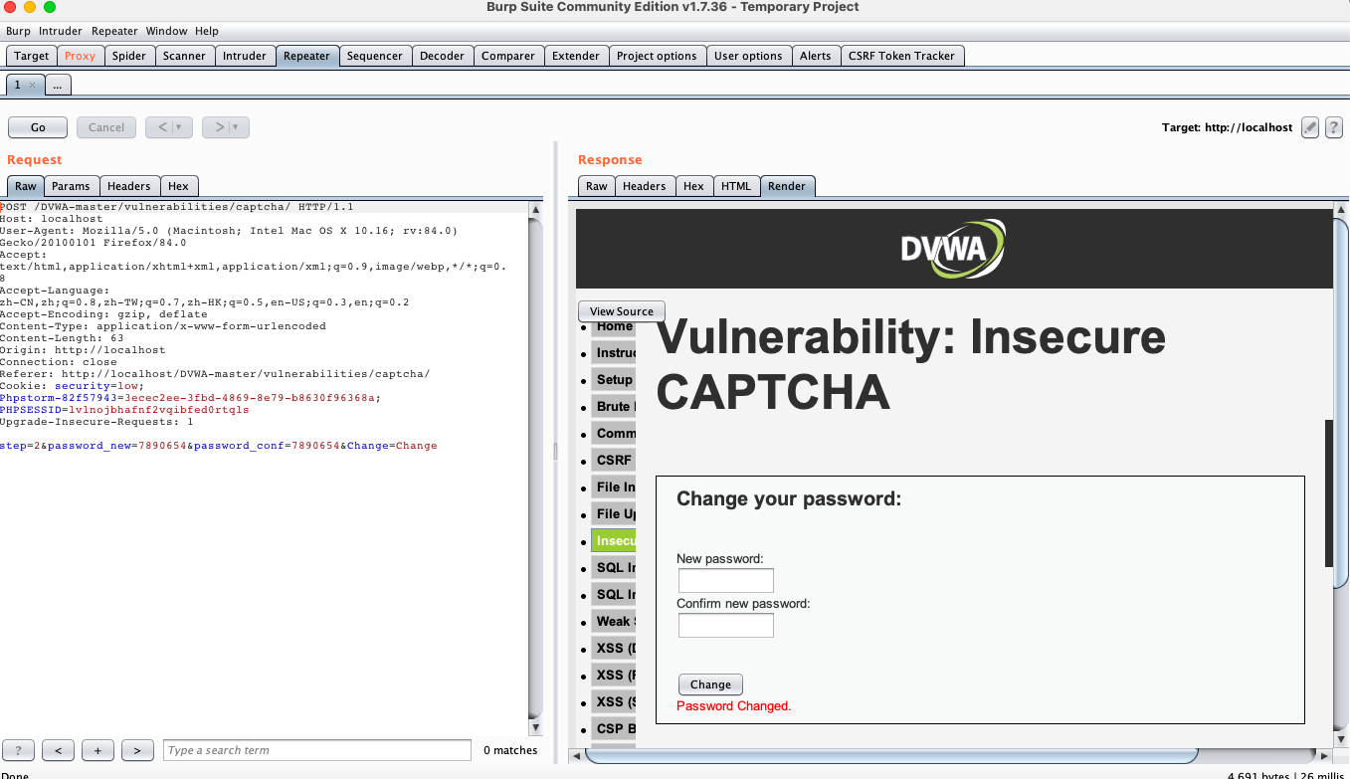Switch to the Sequencer tab

click(x=375, y=56)
